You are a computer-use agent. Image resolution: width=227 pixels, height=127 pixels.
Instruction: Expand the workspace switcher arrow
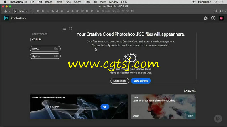(225, 11)
